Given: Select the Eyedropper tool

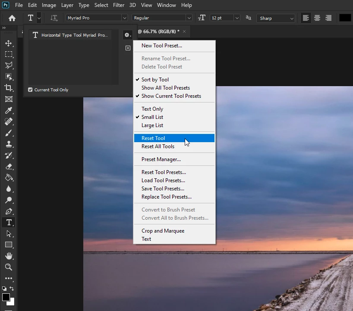Looking at the screenshot, I should pos(9,110).
